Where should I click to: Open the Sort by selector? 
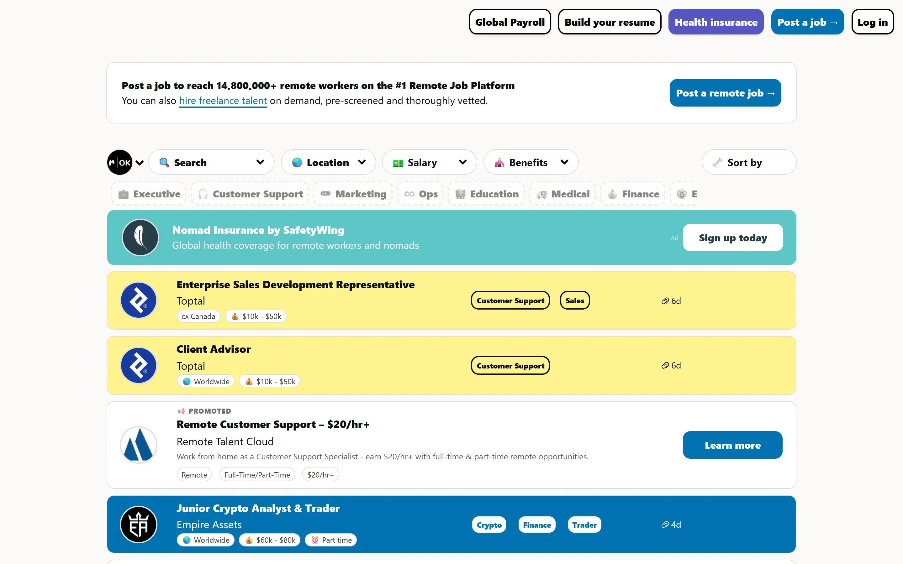click(749, 162)
